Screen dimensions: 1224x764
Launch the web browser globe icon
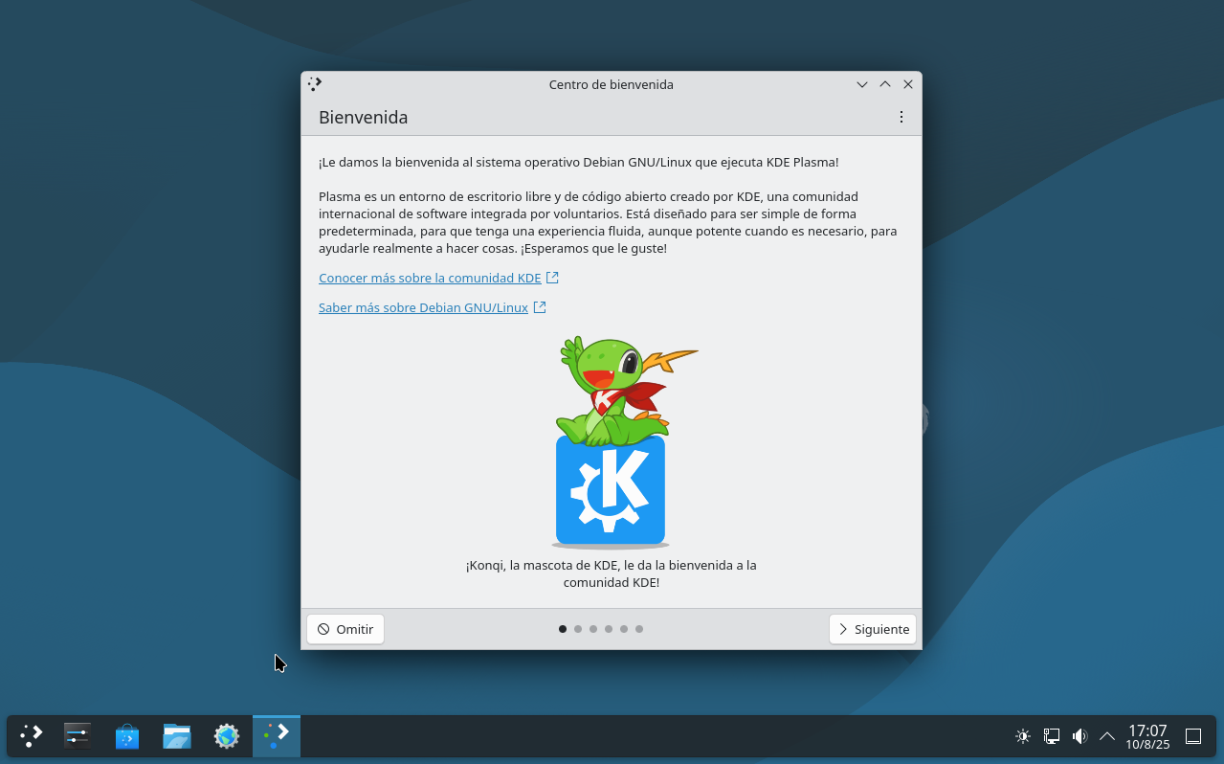[x=227, y=736]
